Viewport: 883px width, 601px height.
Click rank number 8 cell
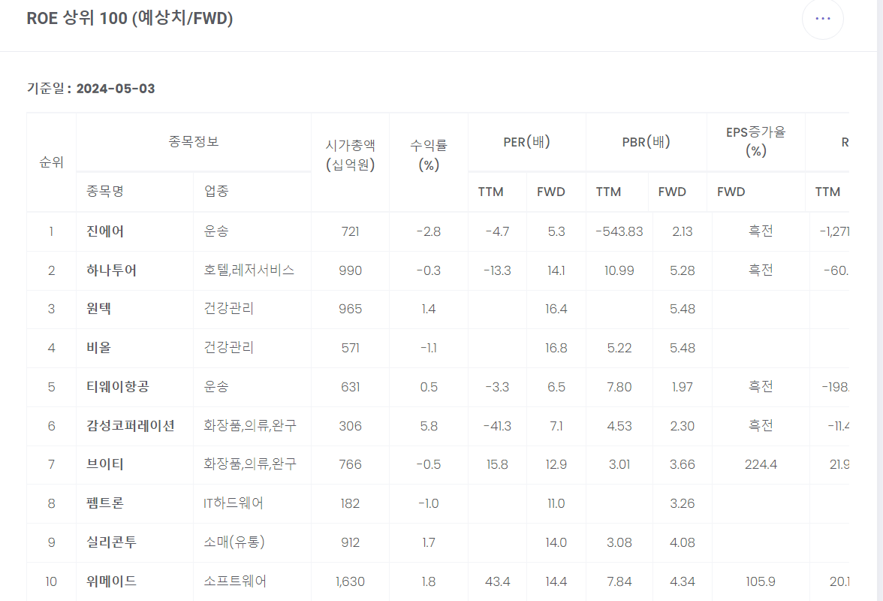tap(51, 503)
